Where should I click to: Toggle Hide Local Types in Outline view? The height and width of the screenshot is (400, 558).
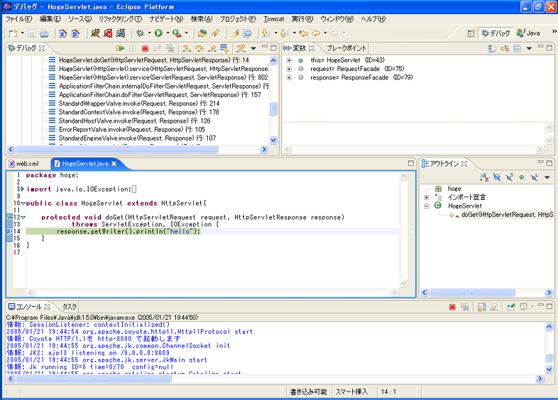click(x=534, y=177)
